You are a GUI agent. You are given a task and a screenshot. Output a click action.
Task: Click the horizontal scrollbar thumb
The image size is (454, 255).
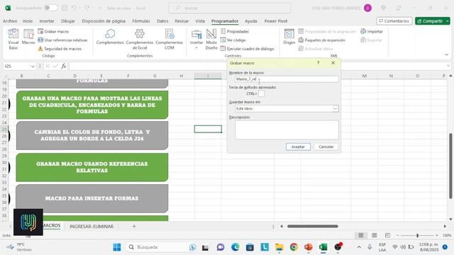point(312,226)
